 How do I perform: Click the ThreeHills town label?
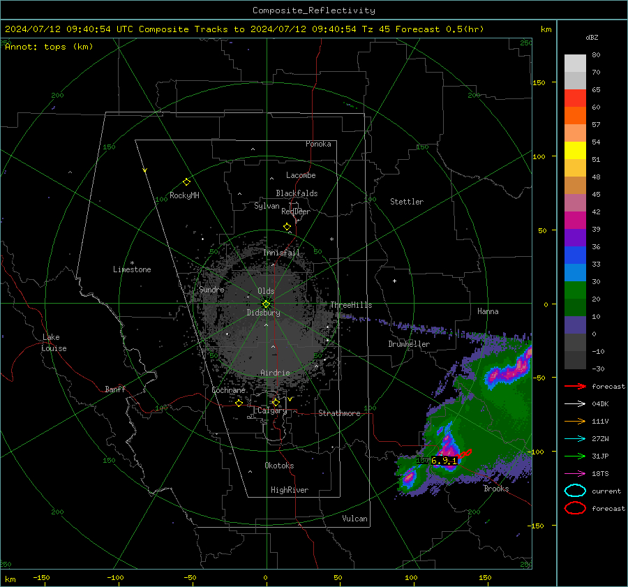351,305
